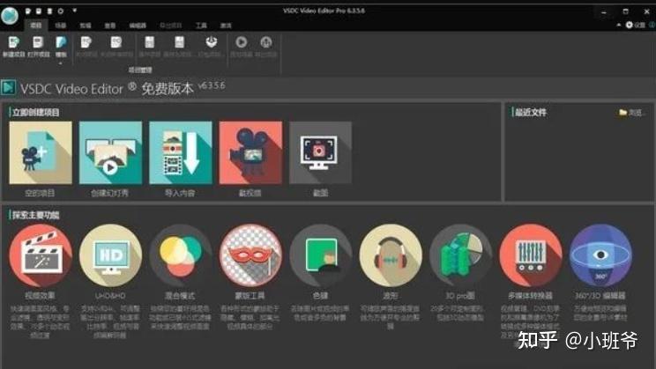
Task: Open the 激活 ribbon tab
Action: click(226, 26)
